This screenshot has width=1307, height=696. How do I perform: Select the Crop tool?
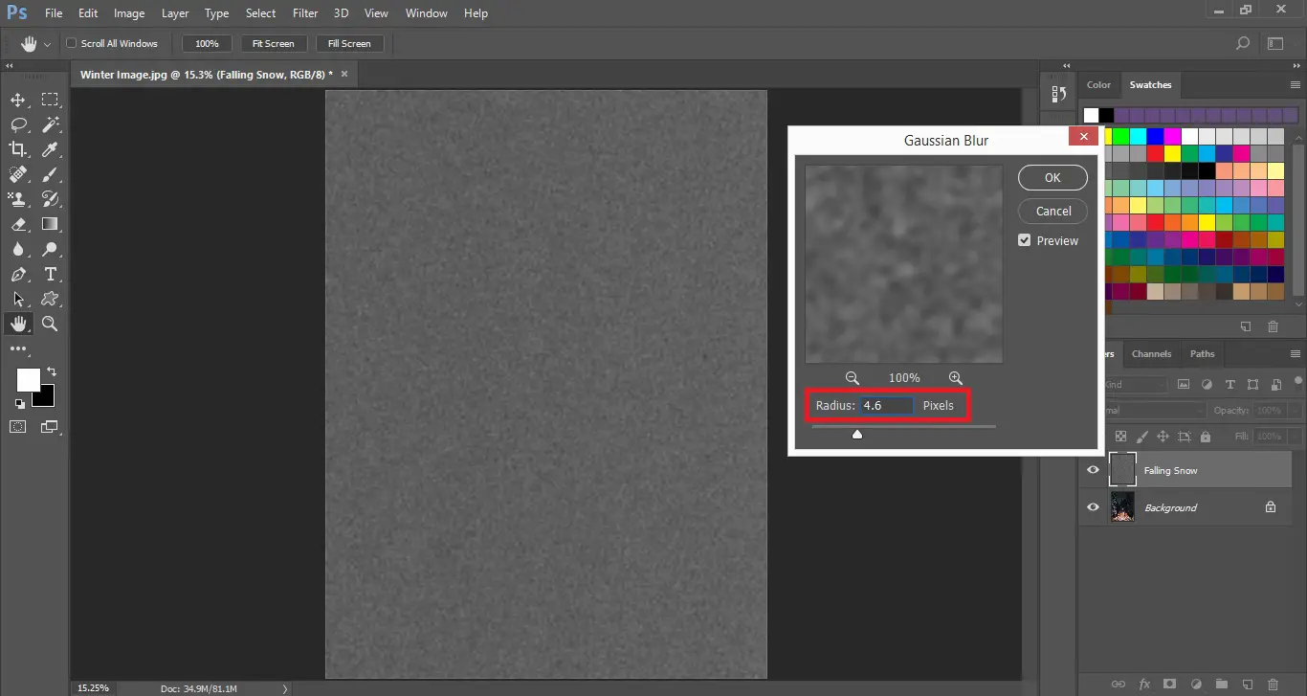click(18, 149)
